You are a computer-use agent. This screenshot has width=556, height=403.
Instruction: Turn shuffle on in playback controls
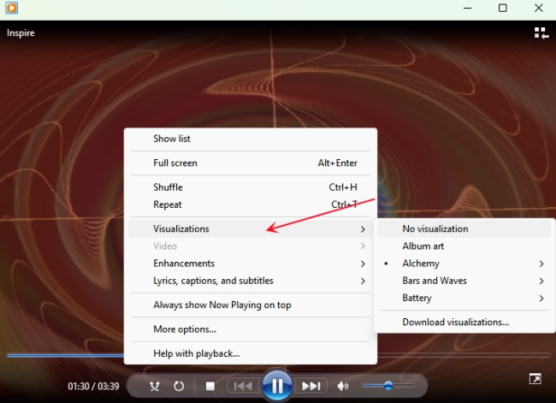(x=154, y=386)
